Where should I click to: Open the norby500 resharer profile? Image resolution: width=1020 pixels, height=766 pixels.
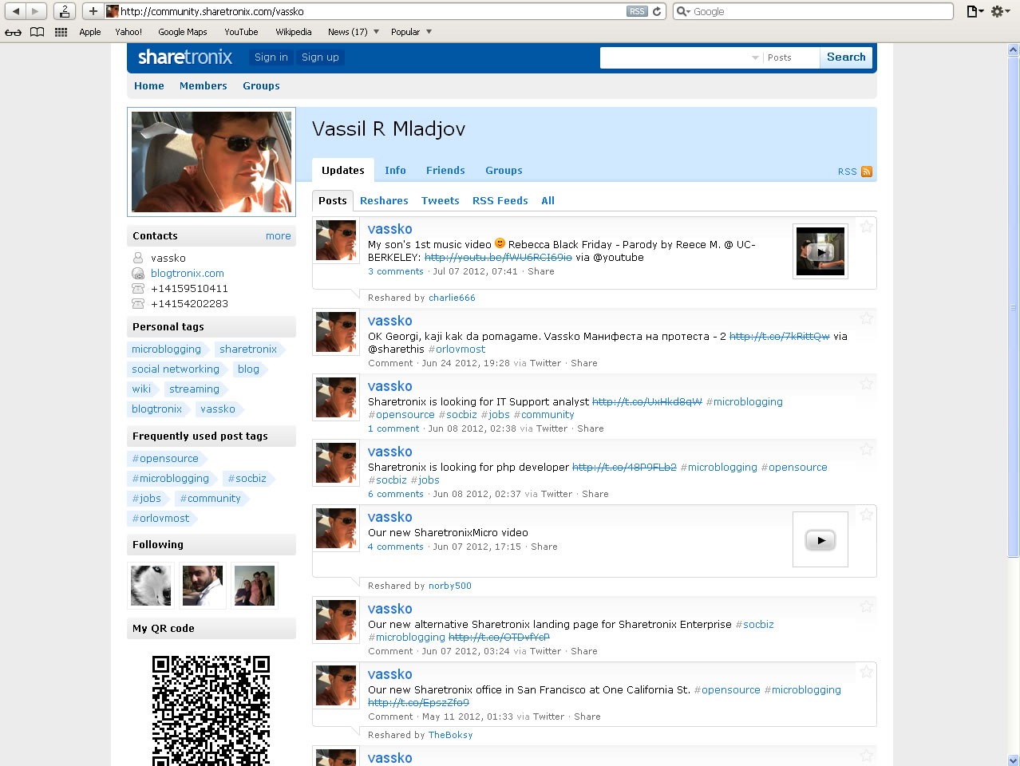450,586
